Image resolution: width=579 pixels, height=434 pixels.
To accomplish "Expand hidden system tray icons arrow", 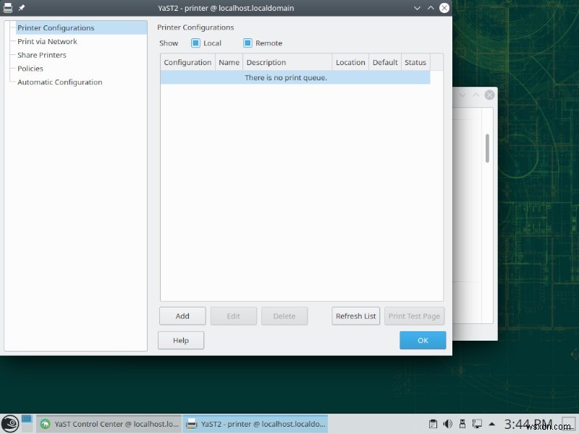I will pyautogui.click(x=493, y=424).
